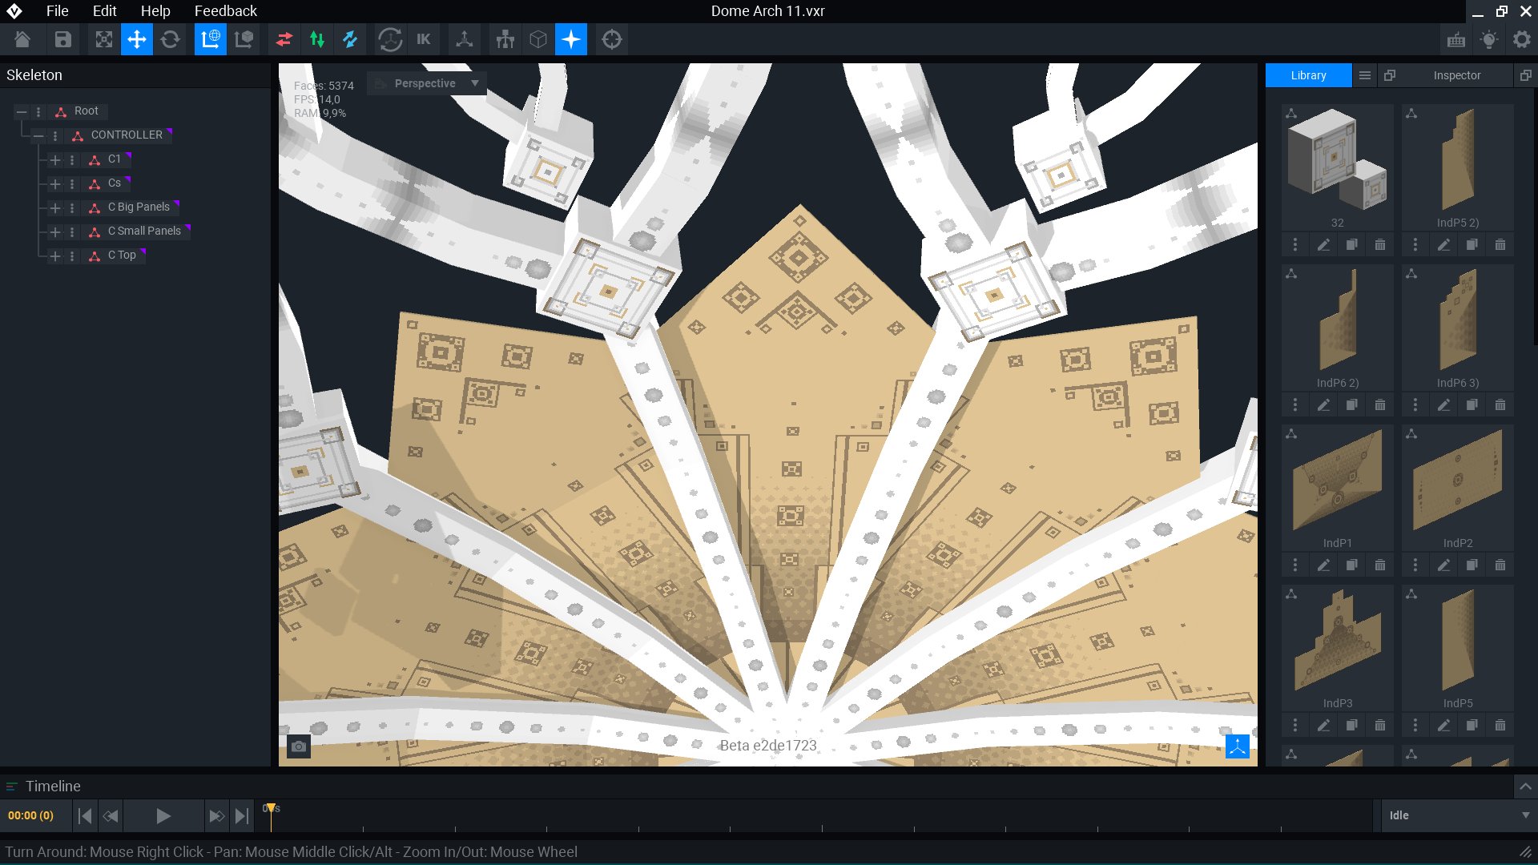This screenshot has width=1538, height=865.
Task: Click the Save file icon
Action: (63, 39)
